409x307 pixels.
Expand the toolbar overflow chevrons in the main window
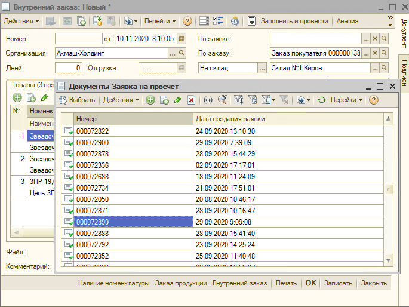[x=390, y=18]
